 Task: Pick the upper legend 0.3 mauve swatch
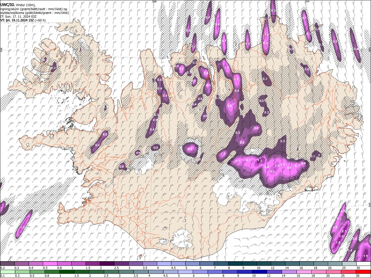pyautogui.click(x=21, y=264)
